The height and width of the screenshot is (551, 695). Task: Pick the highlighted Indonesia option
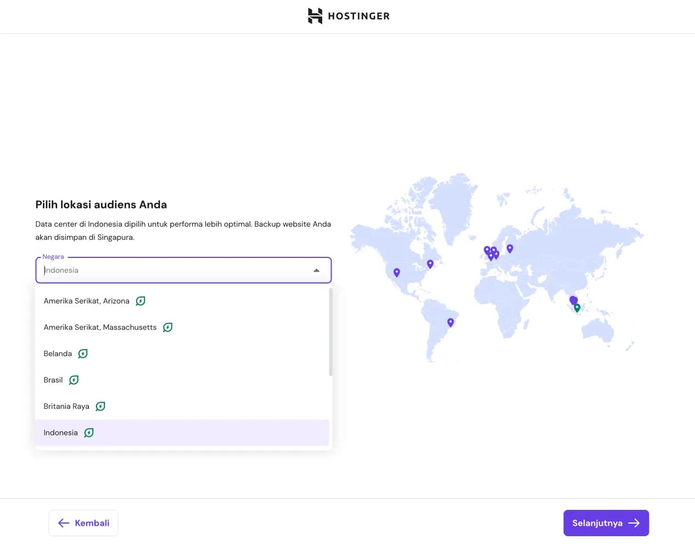(x=61, y=433)
